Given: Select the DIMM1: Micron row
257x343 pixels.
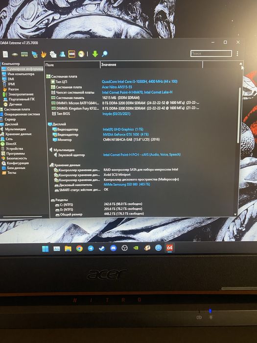Looking at the screenshot, I should tap(125, 103).
